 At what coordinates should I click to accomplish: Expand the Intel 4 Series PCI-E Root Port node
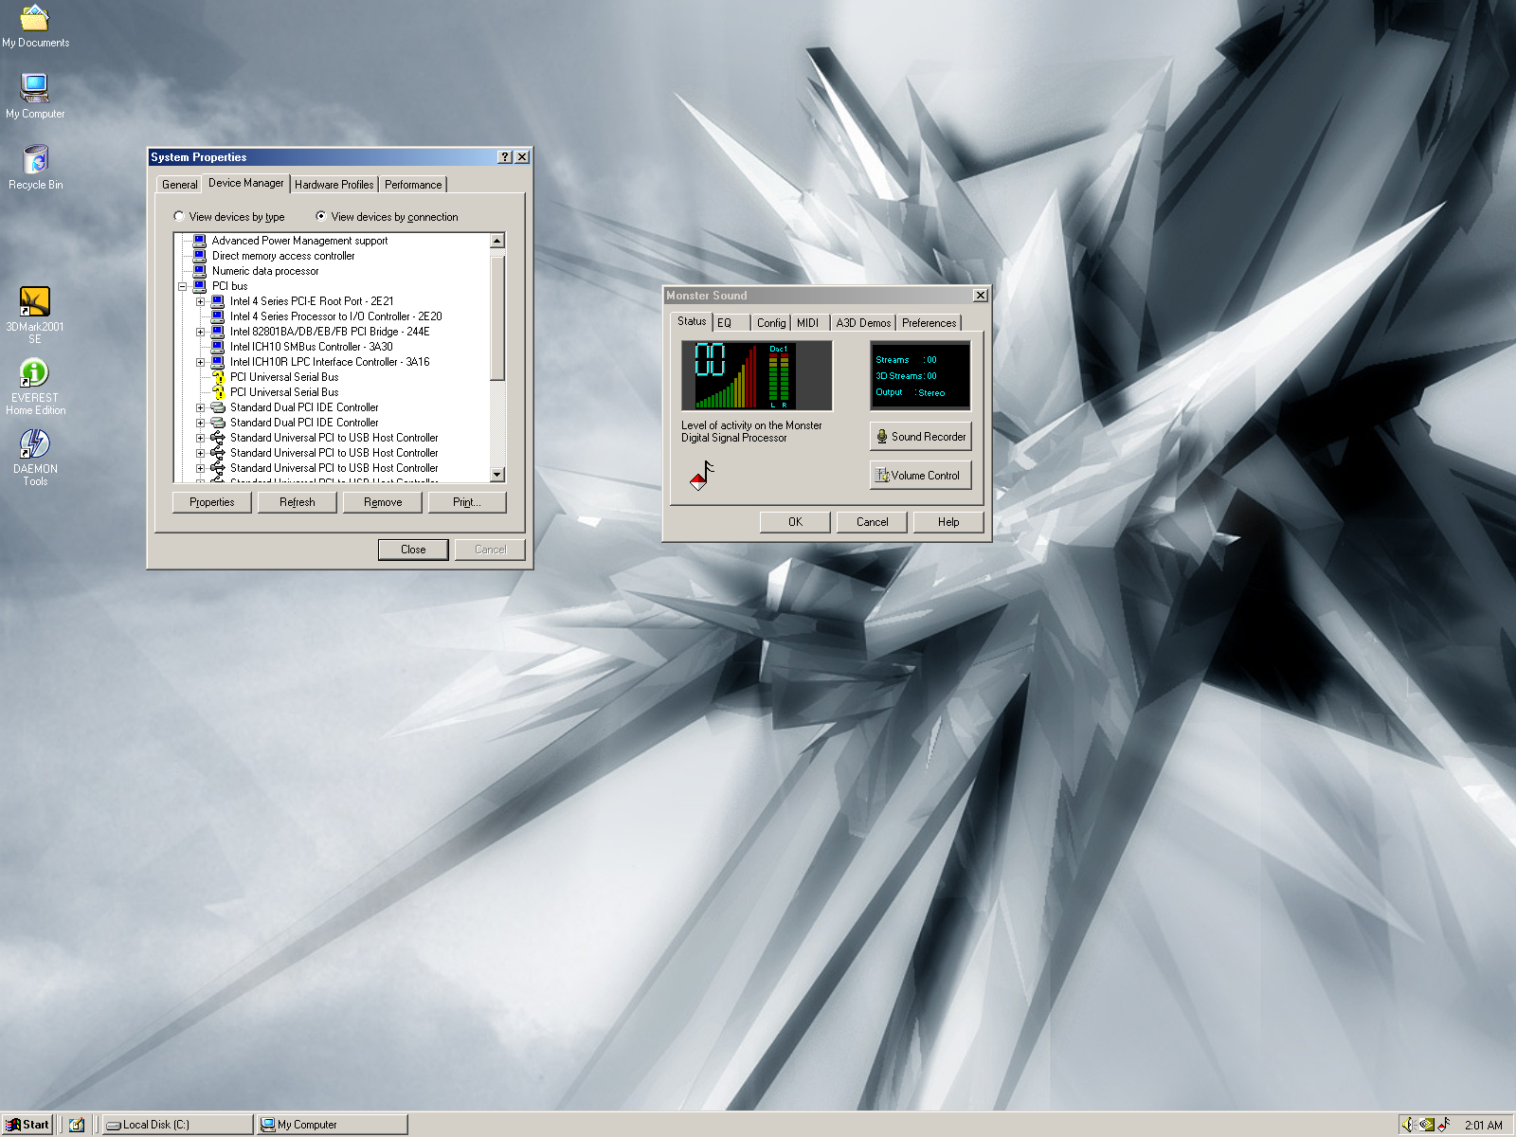(x=200, y=301)
